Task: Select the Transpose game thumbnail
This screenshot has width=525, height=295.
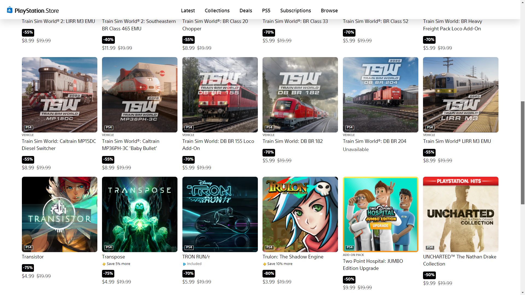Action: coord(140,214)
